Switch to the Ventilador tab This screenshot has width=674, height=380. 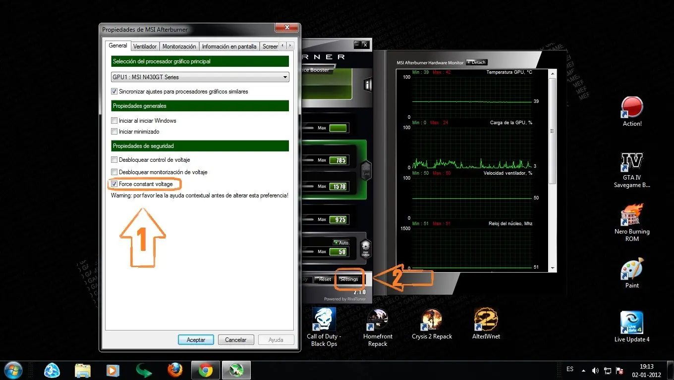point(145,46)
